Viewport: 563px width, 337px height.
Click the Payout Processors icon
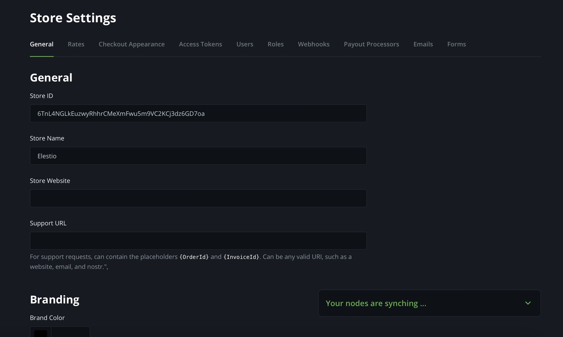372,44
